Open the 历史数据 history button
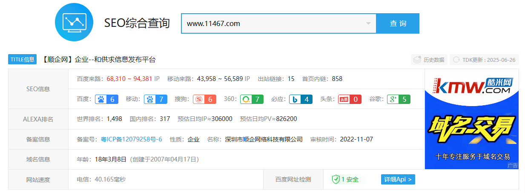 429,60
